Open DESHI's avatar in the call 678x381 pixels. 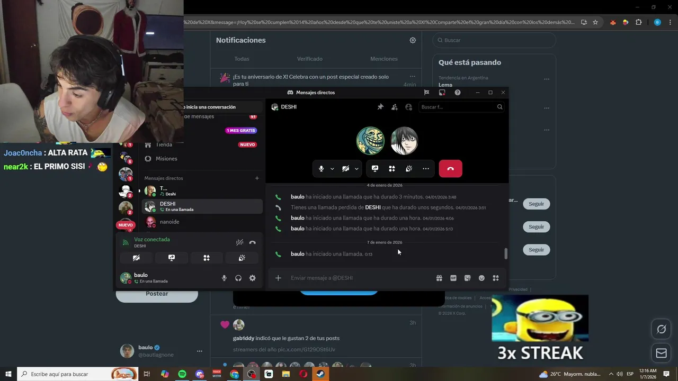coord(405,141)
